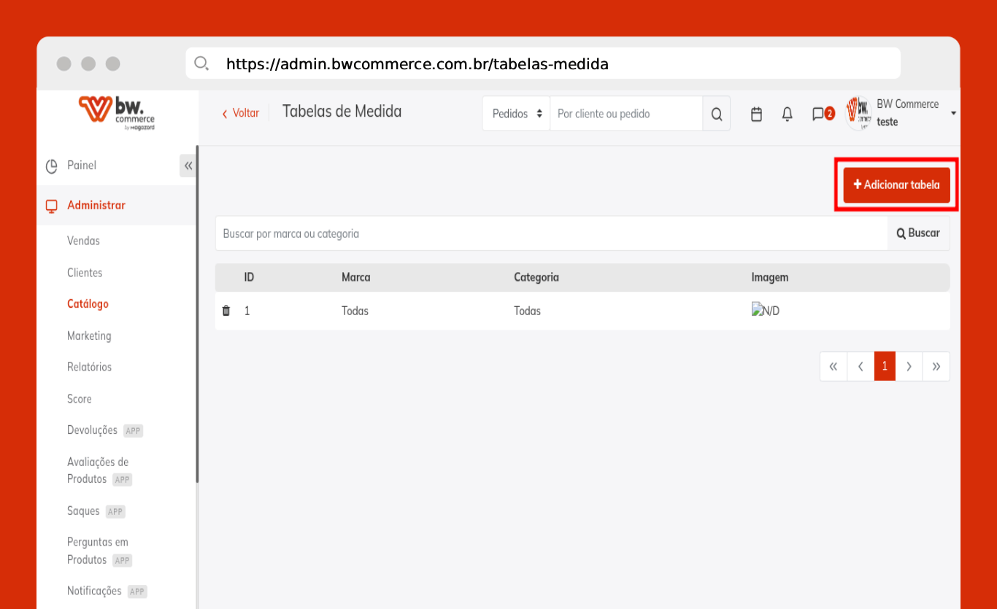Go to the next page of results
This screenshot has height=609, width=997.
tap(909, 367)
